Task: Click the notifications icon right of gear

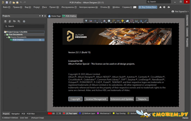Action: [169, 7]
